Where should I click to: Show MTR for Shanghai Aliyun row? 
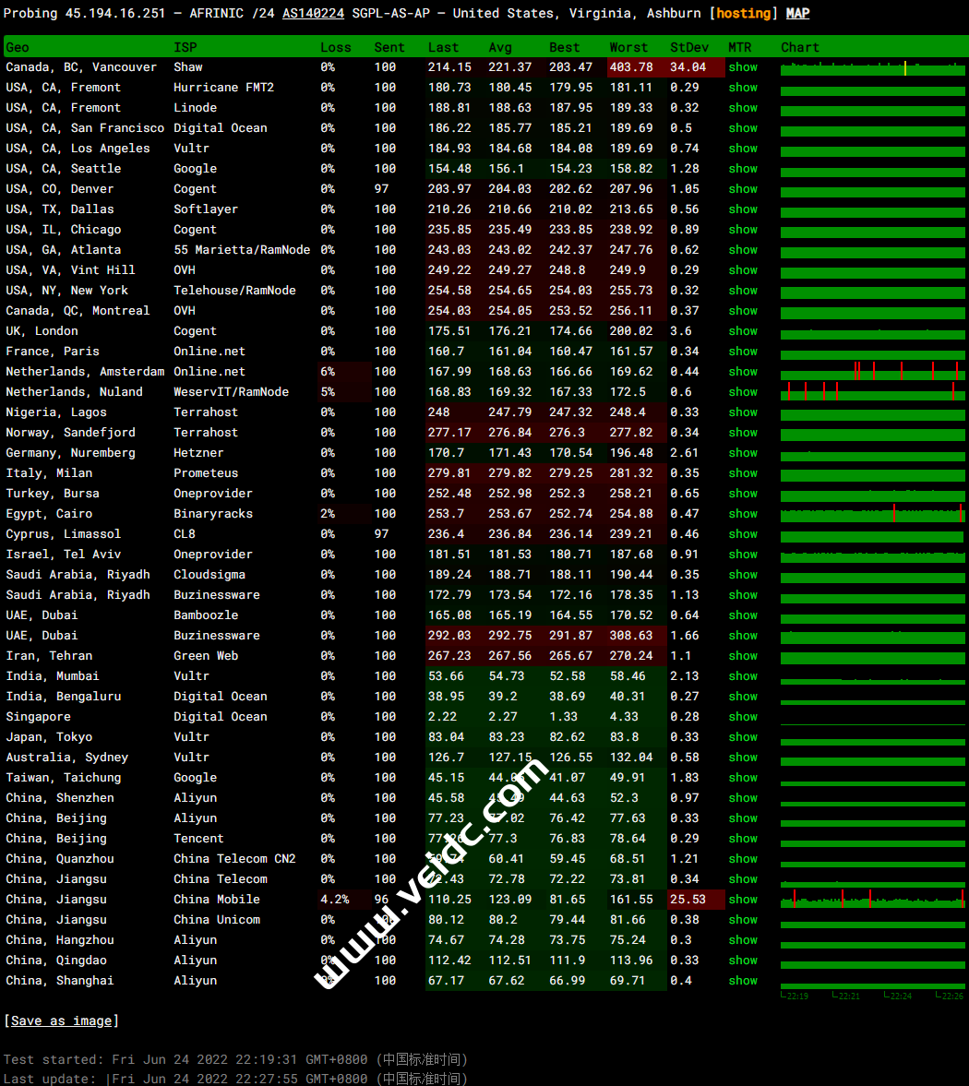click(x=743, y=981)
